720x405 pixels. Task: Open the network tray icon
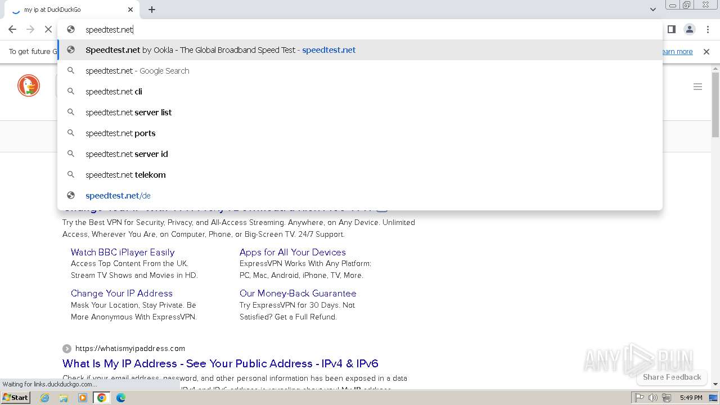pos(667,398)
